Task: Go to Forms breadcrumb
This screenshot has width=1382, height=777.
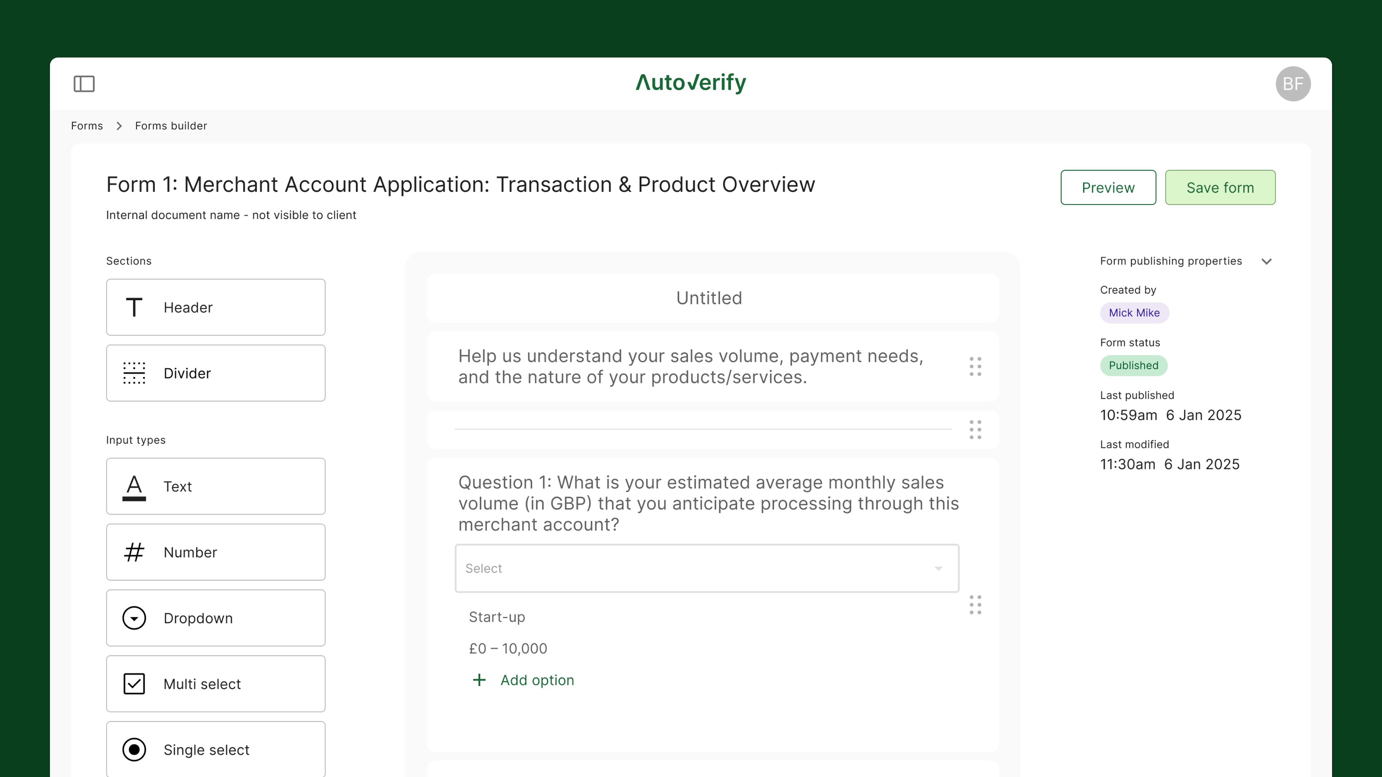Action: point(87,126)
